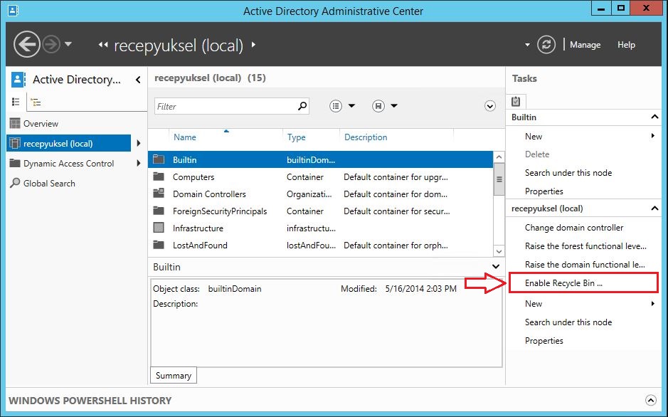
Task: Open Global Search
Action: pyautogui.click(x=49, y=183)
